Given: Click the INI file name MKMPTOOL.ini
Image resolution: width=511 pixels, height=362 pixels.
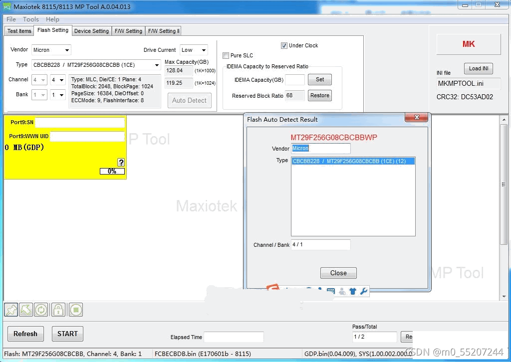Looking at the screenshot, I should 468,84.
